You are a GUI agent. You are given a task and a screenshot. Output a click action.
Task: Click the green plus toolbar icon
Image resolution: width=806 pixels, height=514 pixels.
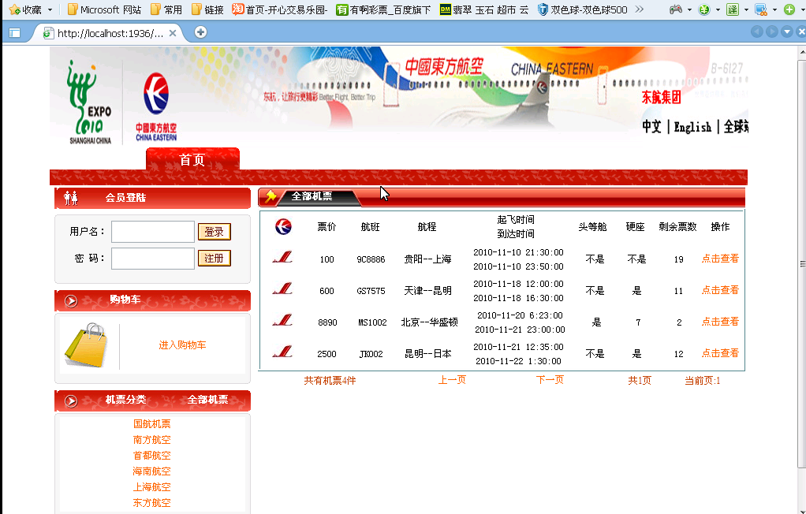tap(789, 9)
